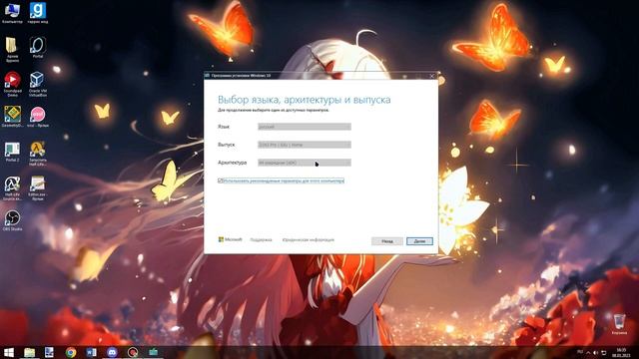Open Google Chrome from the taskbar
Image resolution: width=639 pixels, height=359 pixels.
(71, 352)
